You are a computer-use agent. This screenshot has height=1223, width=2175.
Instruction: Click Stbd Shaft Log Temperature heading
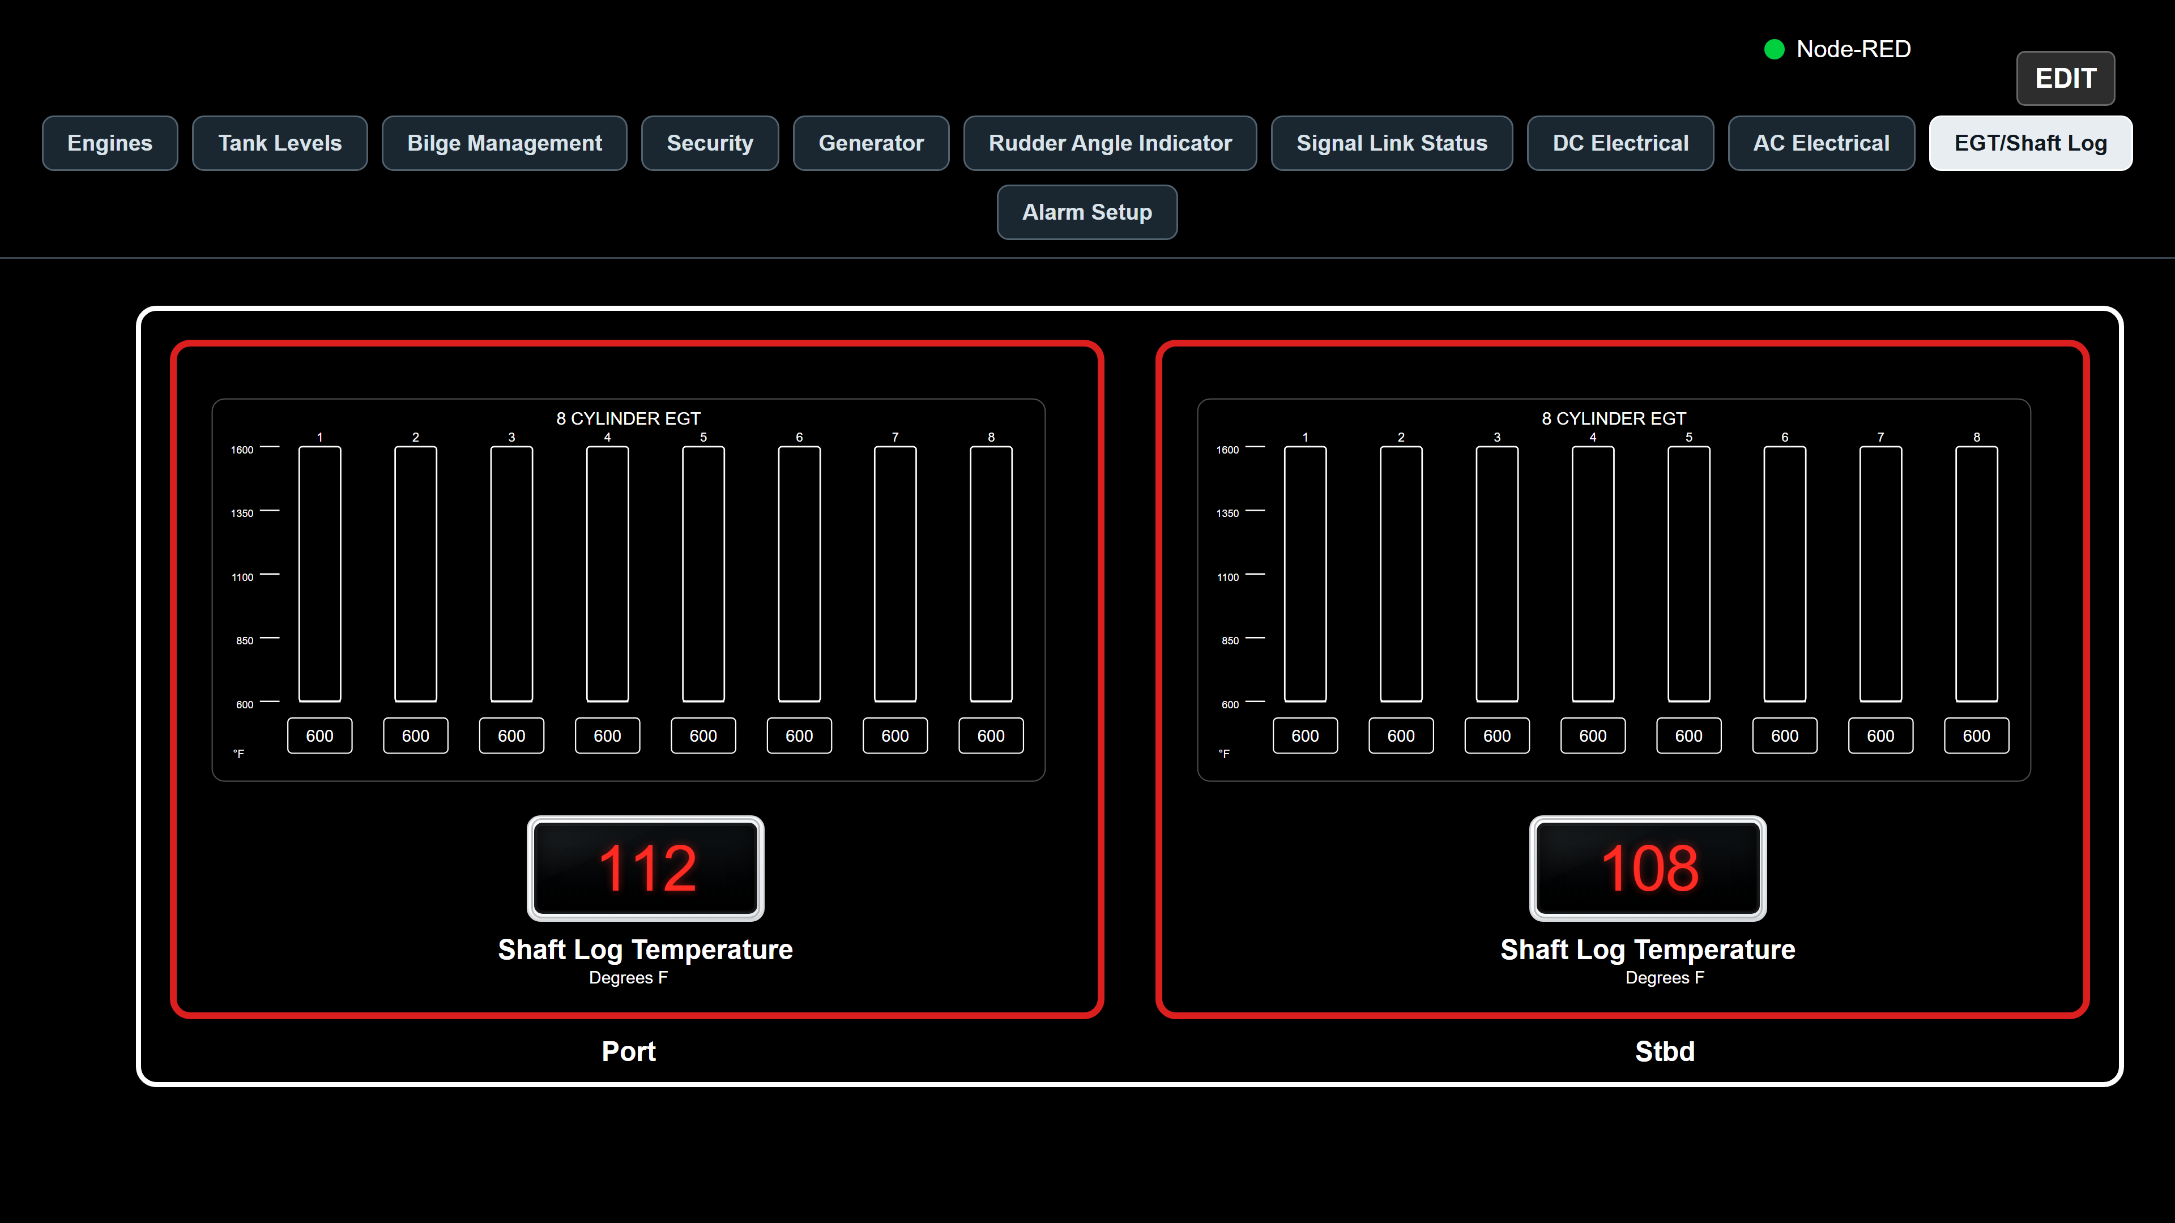[1647, 950]
